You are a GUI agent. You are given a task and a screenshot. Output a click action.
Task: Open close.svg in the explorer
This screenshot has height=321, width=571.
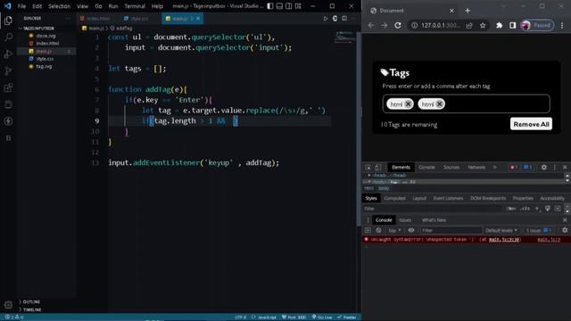pyautogui.click(x=46, y=36)
